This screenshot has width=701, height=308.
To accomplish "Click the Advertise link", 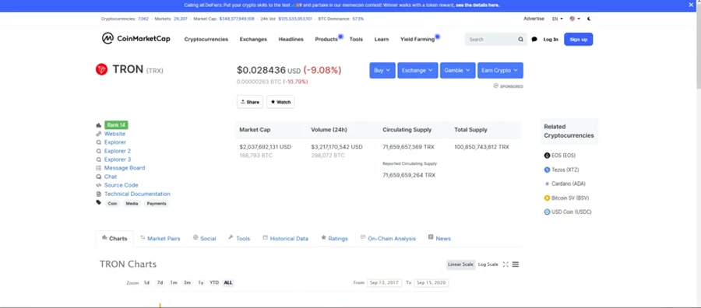I will (x=534, y=19).
